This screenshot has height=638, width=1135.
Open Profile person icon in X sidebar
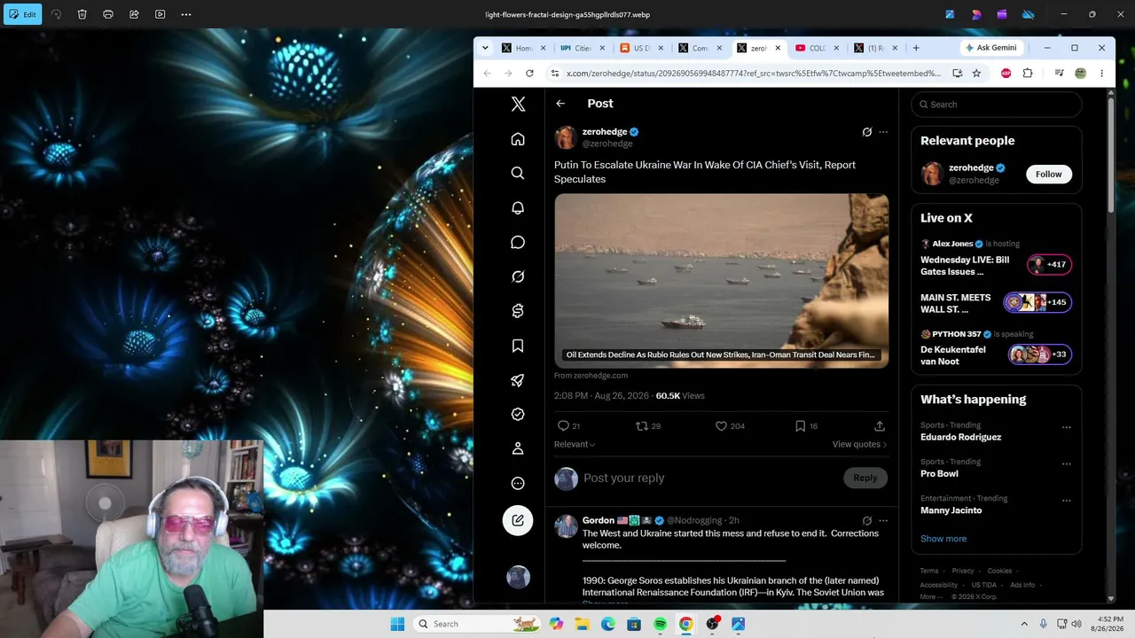pos(518,448)
